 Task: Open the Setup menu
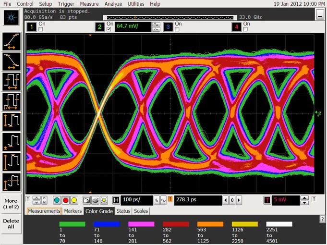[x=46, y=4]
